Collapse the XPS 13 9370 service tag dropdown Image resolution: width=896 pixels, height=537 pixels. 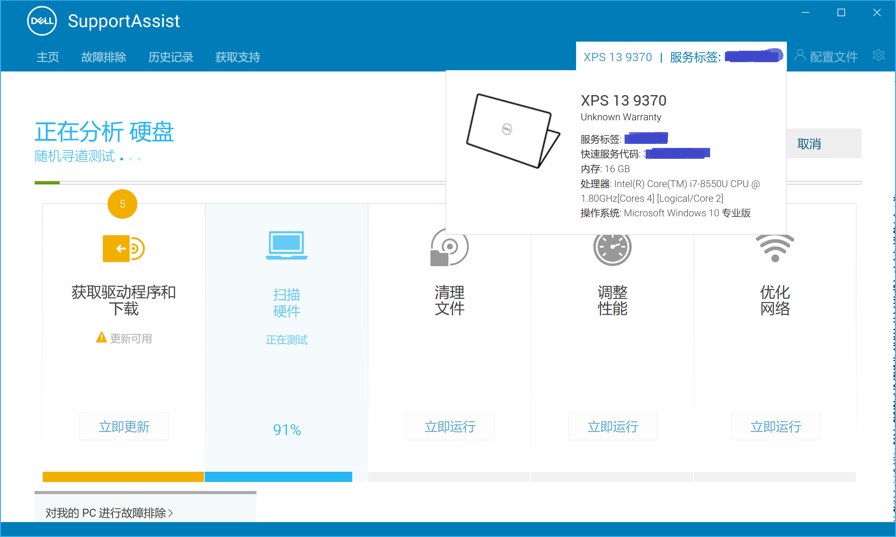pos(681,57)
